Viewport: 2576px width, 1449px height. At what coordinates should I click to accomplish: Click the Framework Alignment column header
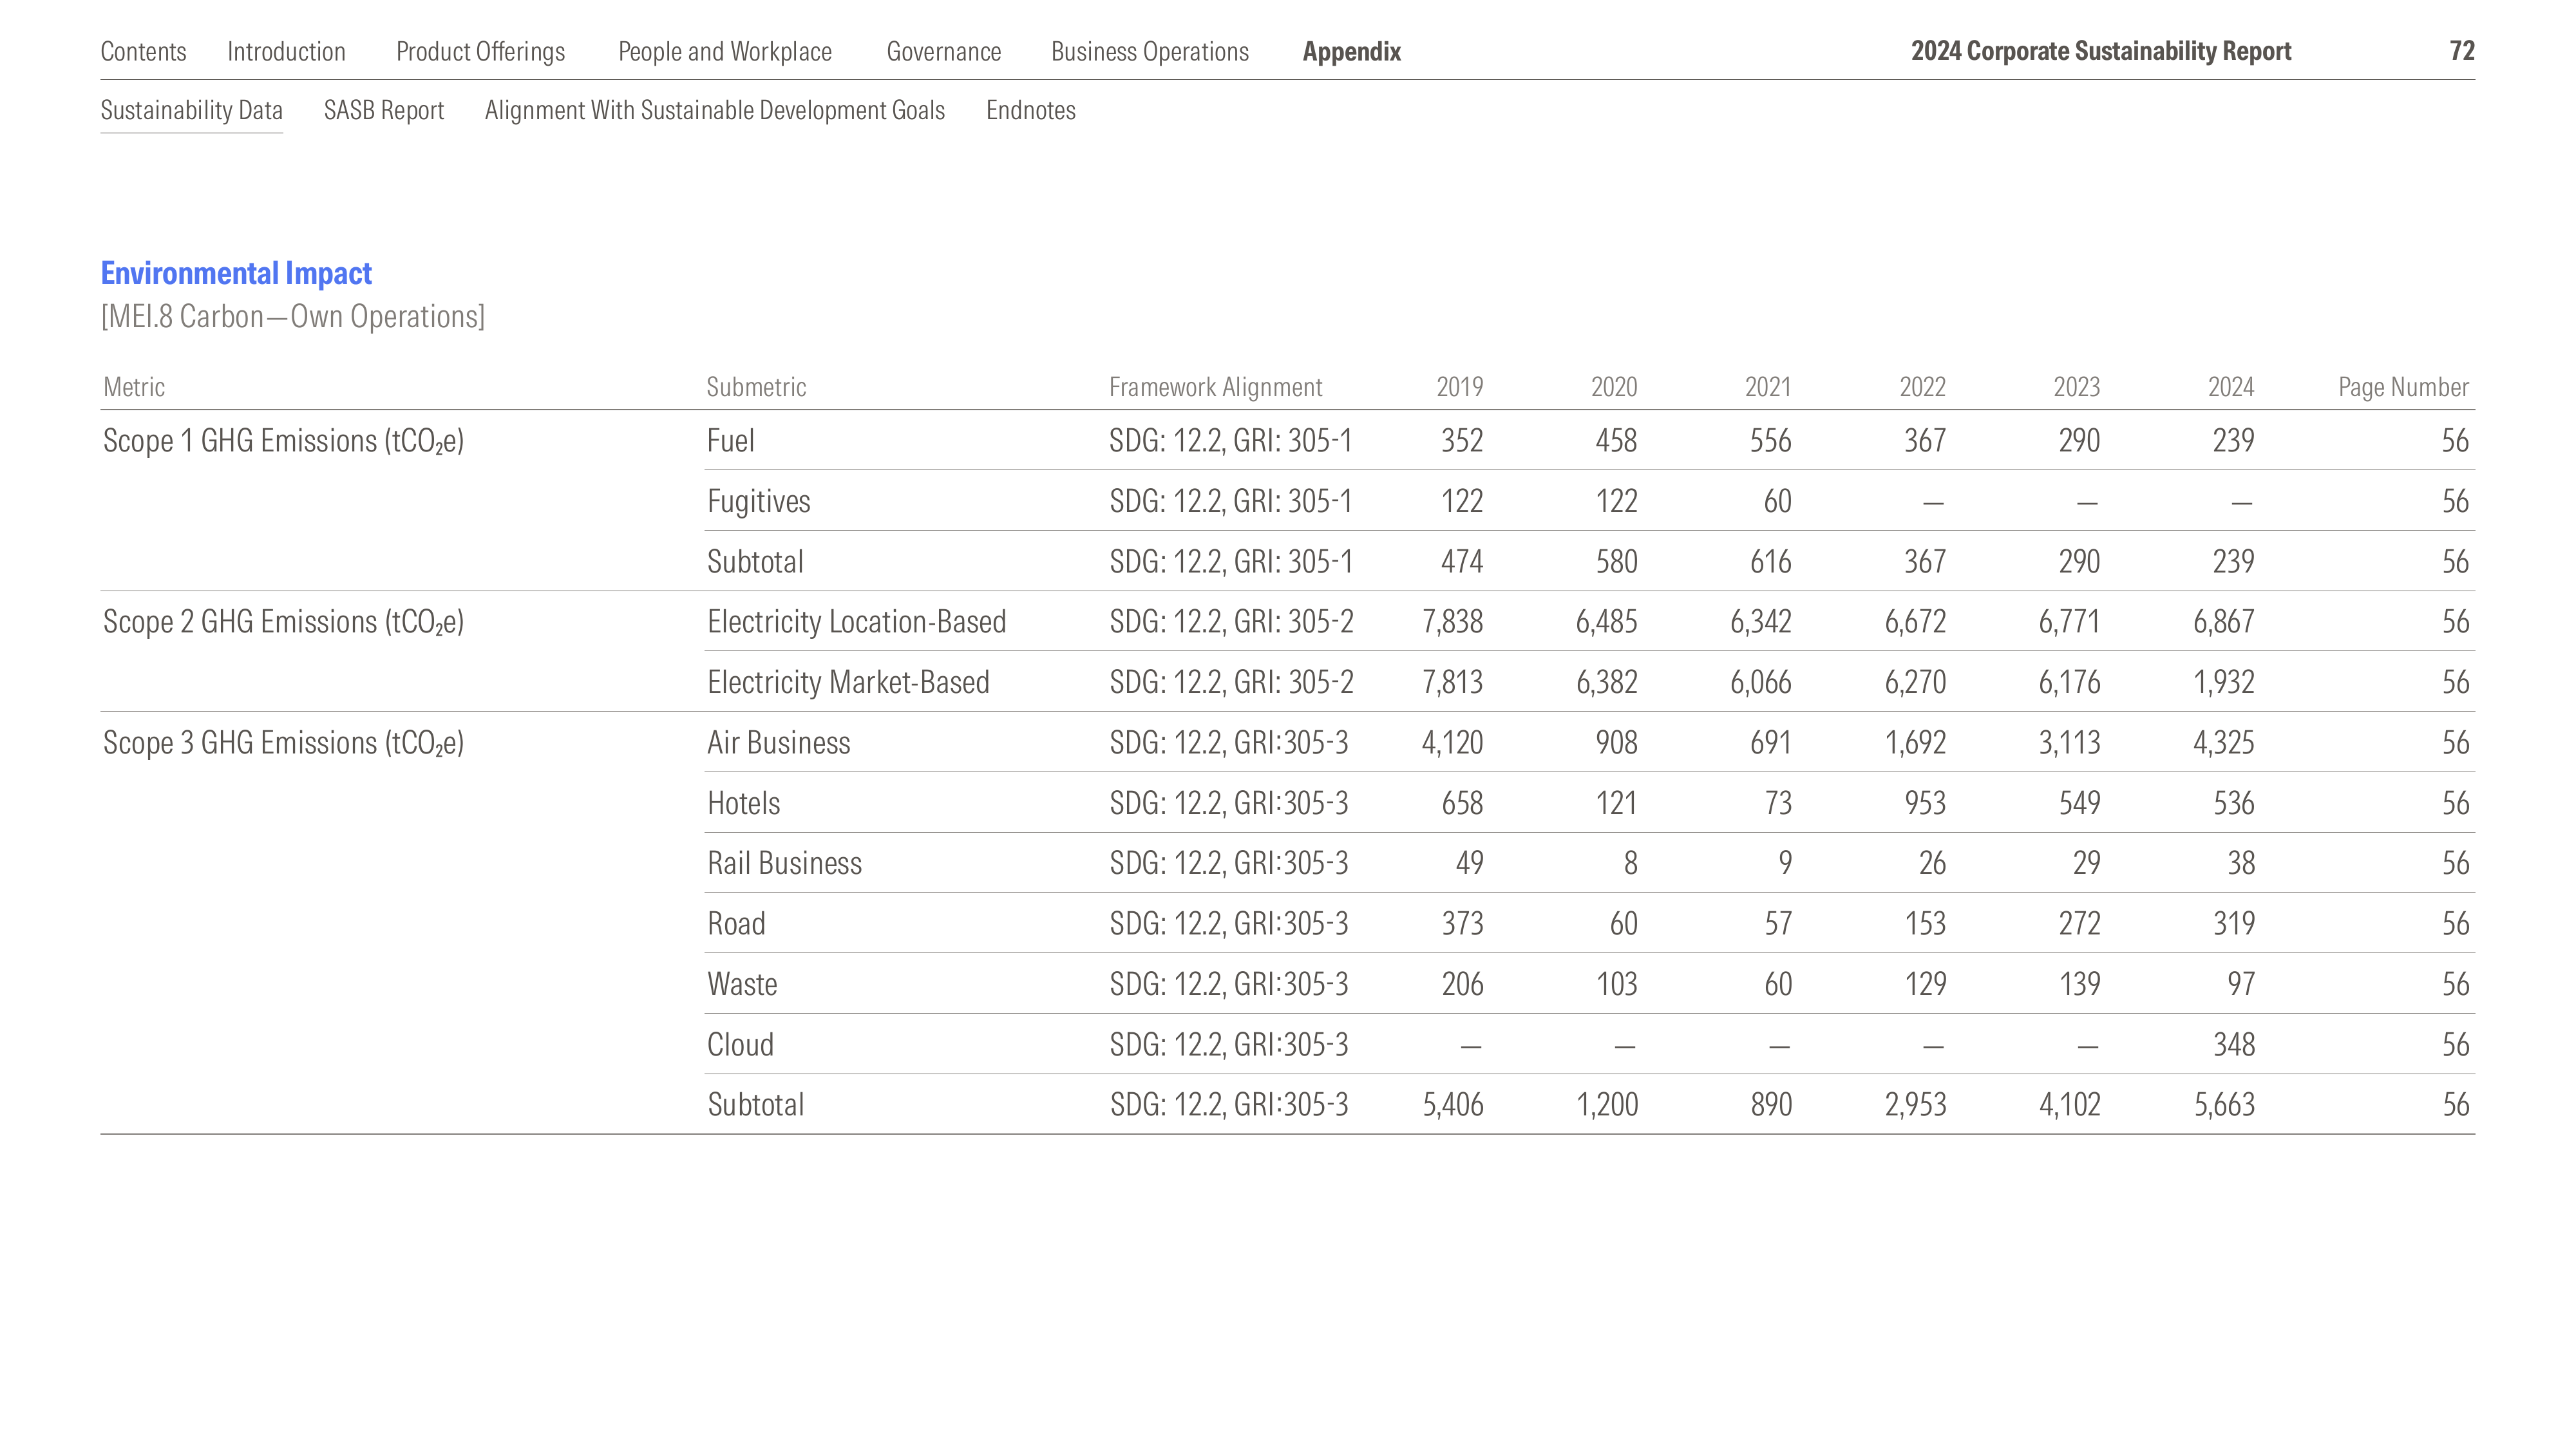tap(1215, 387)
